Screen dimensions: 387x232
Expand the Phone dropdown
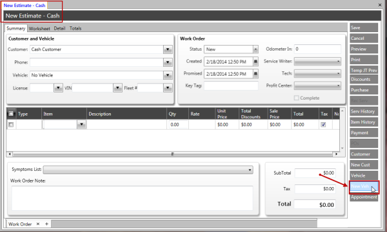click(168, 62)
